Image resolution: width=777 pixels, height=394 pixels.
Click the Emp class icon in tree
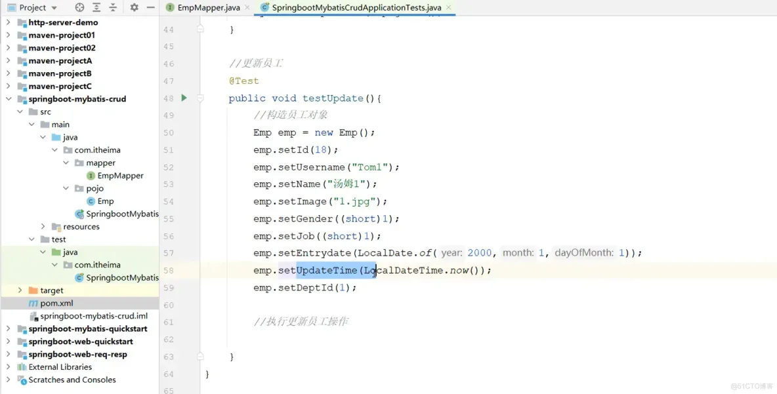91,201
